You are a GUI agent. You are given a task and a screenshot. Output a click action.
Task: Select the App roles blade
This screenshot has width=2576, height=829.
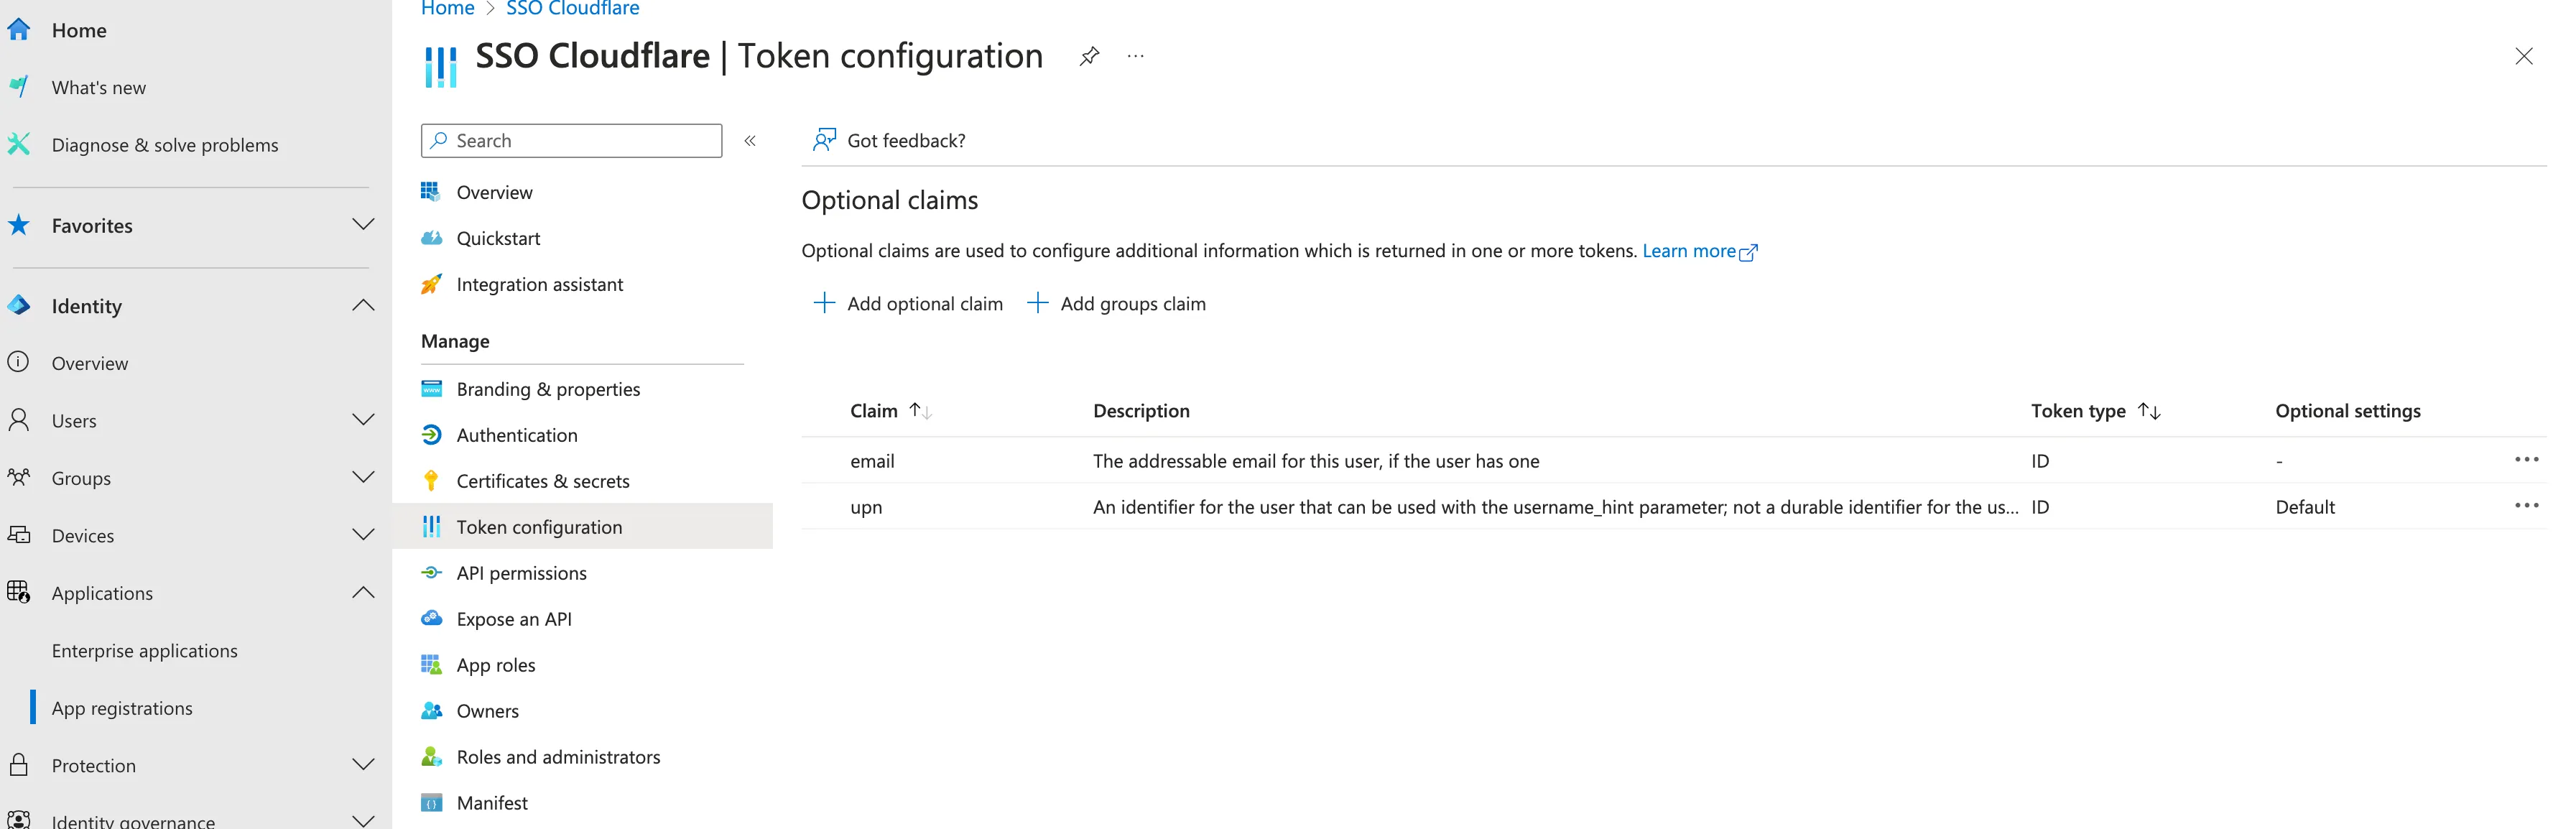[495, 664]
